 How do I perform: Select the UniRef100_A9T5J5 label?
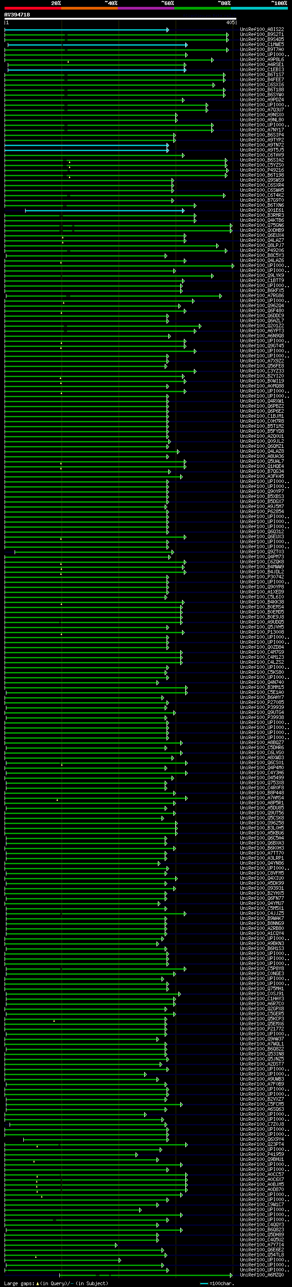[262, 150]
